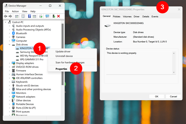Expand libusb-win32 devices
The width and height of the screenshot is (186, 124).
[9, 85]
